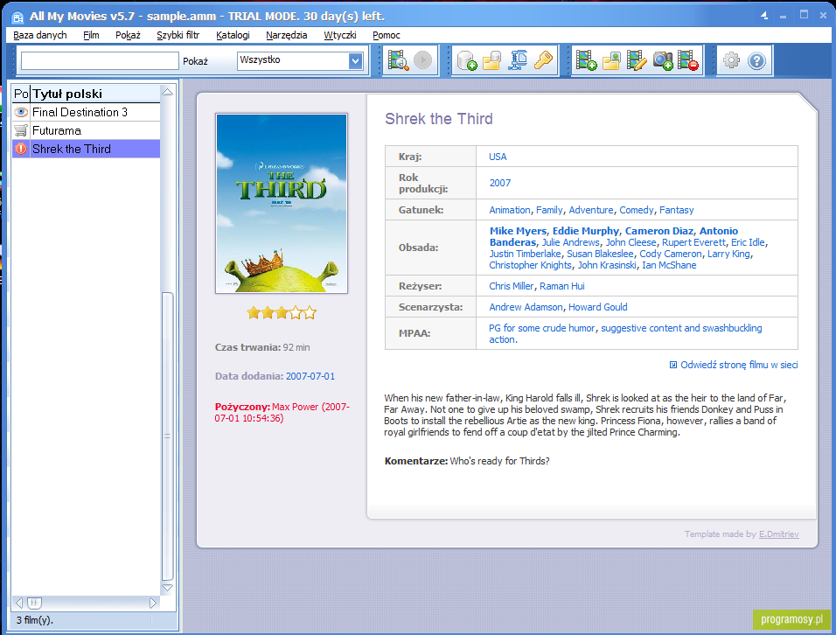Click Odwiedź stronę filmu w sieci link
836x635 pixels.
[739, 365]
